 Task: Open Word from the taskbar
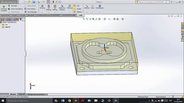tap(63, 100)
